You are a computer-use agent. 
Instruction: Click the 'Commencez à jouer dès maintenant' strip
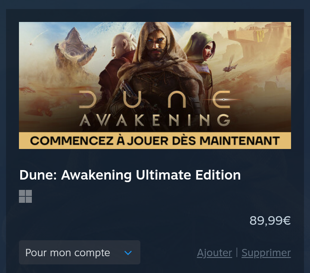coord(155,140)
